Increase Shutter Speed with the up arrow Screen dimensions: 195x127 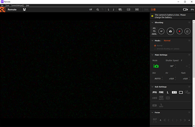click(x=175, y=65)
